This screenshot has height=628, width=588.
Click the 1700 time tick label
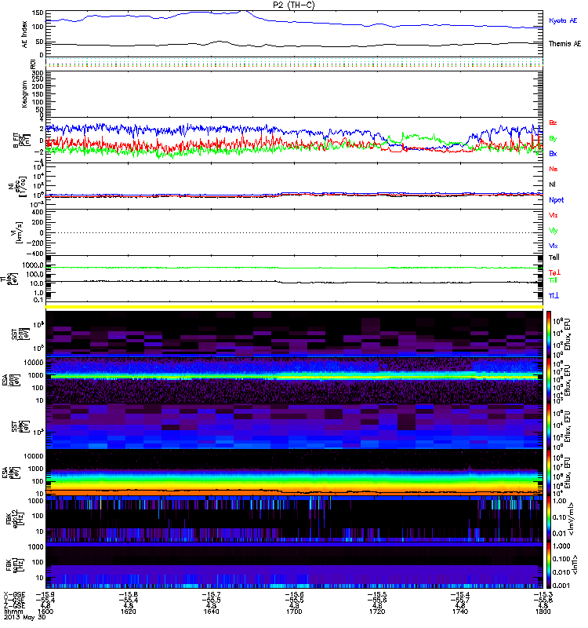(295, 612)
